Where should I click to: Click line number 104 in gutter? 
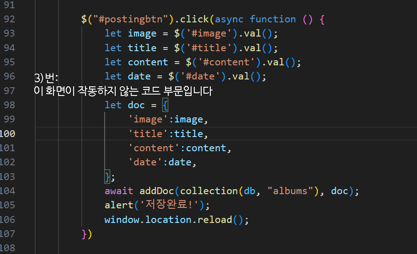[x=7, y=191]
